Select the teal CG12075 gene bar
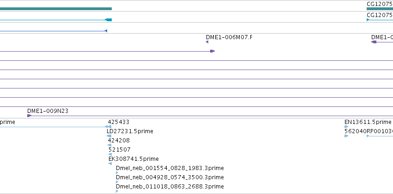 pyautogui.click(x=380, y=9)
